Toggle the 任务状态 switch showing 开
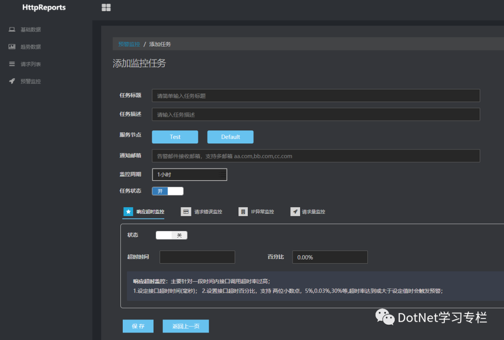This screenshot has width=504, height=340. coord(168,191)
